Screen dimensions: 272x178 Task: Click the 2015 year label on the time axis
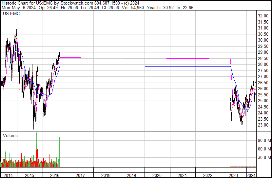tap(29, 175)
